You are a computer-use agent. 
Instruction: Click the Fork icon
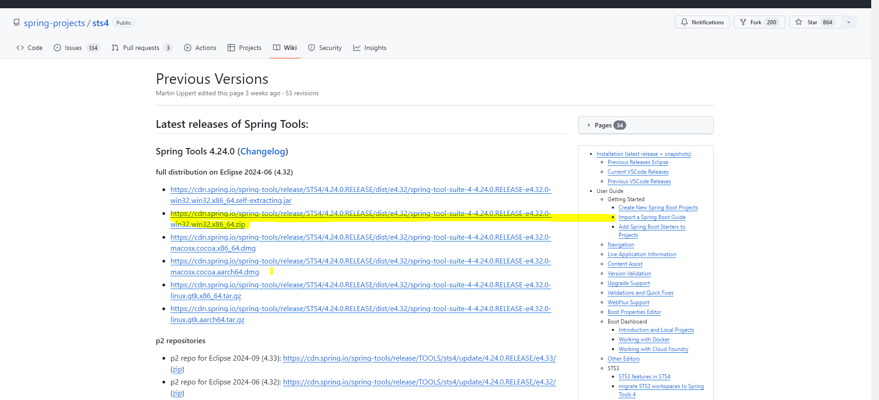click(x=743, y=22)
